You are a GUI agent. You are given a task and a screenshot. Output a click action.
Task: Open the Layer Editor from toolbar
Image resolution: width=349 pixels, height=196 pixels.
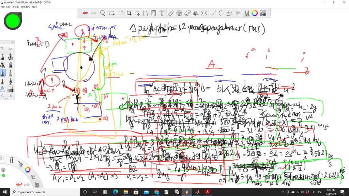click(x=238, y=13)
